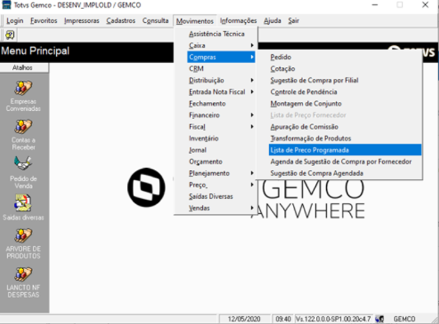Image resolution: width=439 pixels, height=324 pixels.
Task: Open the Ajuda menu
Action: point(272,20)
